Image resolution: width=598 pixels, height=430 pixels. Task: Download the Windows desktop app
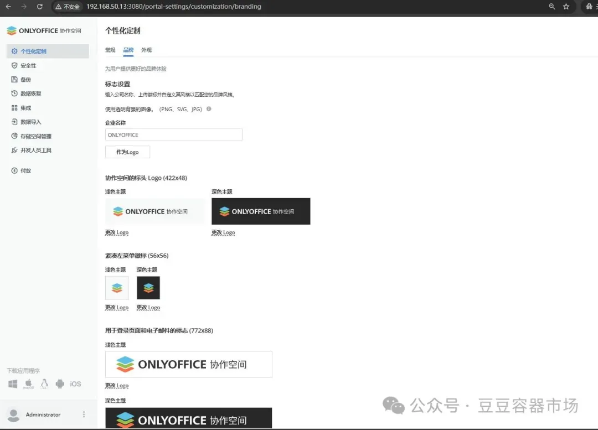[x=13, y=384]
